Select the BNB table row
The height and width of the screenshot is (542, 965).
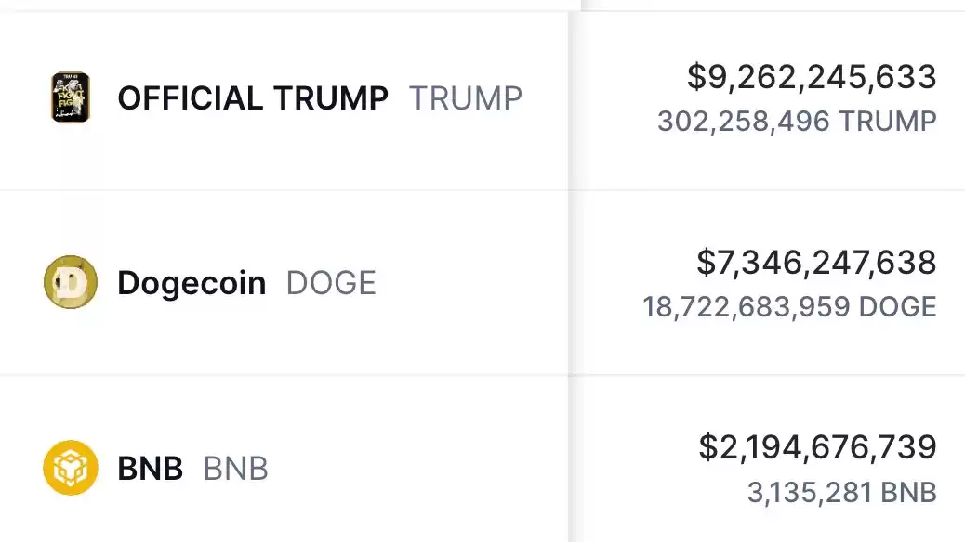(x=482, y=459)
